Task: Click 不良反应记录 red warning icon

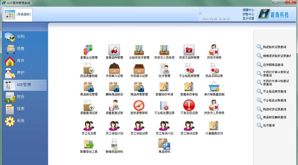Action: click(x=189, y=106)
